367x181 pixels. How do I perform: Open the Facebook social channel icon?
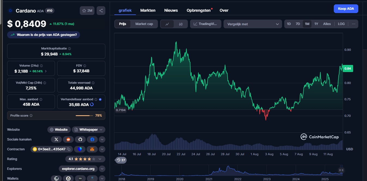[92, 139]
